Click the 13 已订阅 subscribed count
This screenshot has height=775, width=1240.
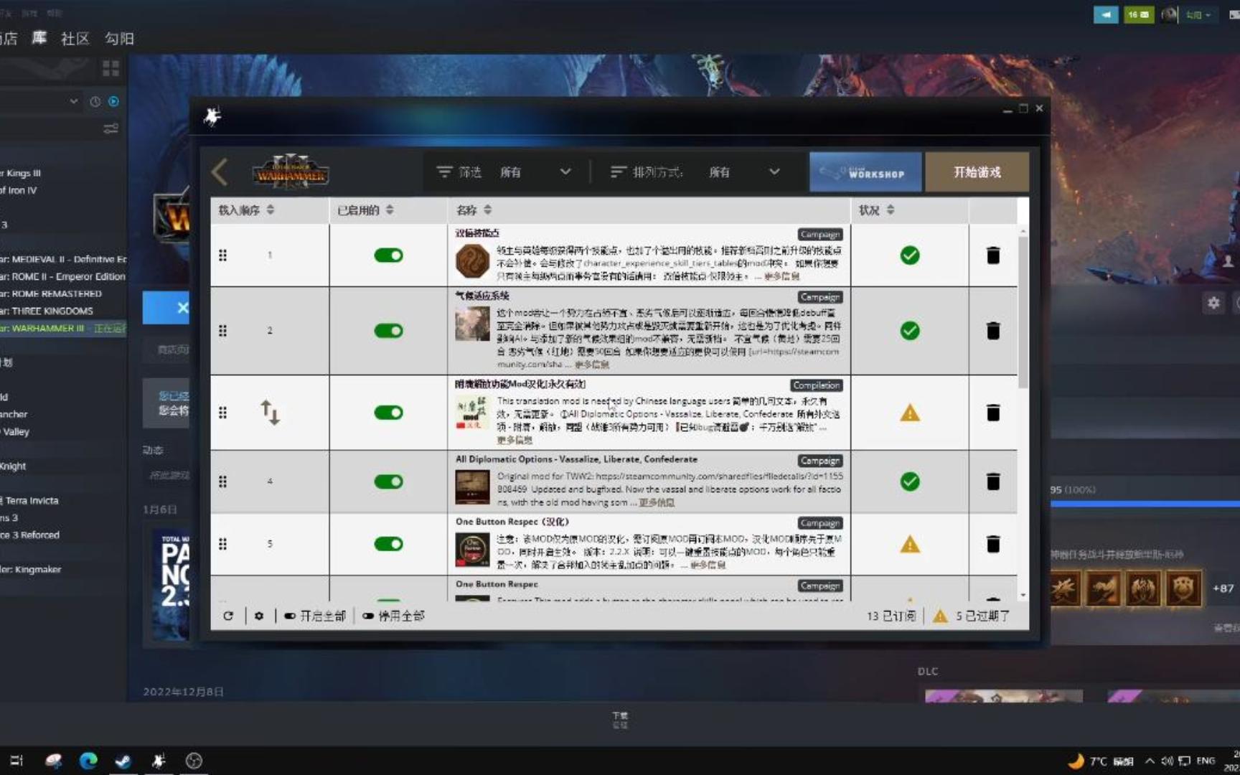click(891, 616)
